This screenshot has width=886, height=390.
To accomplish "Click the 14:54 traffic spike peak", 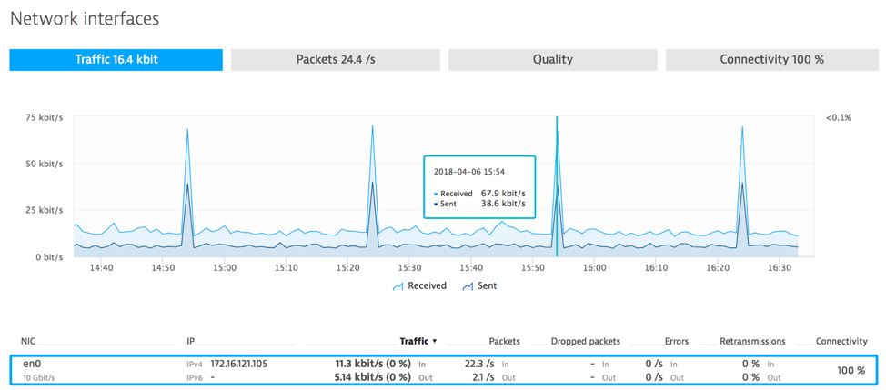I will [x=187, y=130].
